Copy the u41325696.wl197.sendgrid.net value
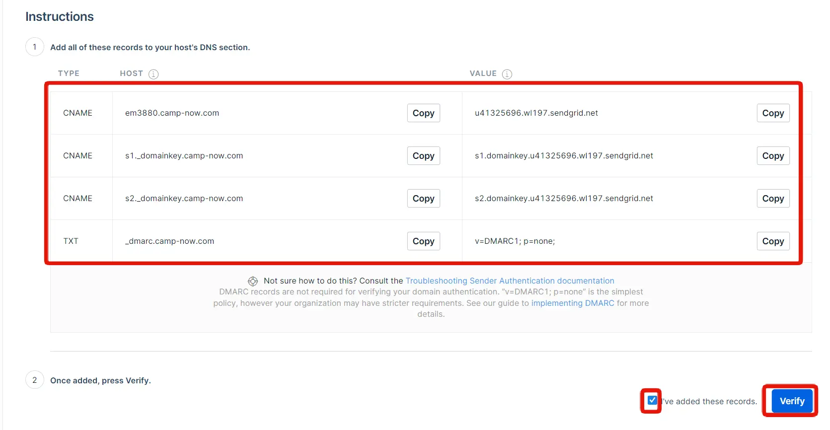This screenshot has height=430, width=830. (x=772, y=113)
